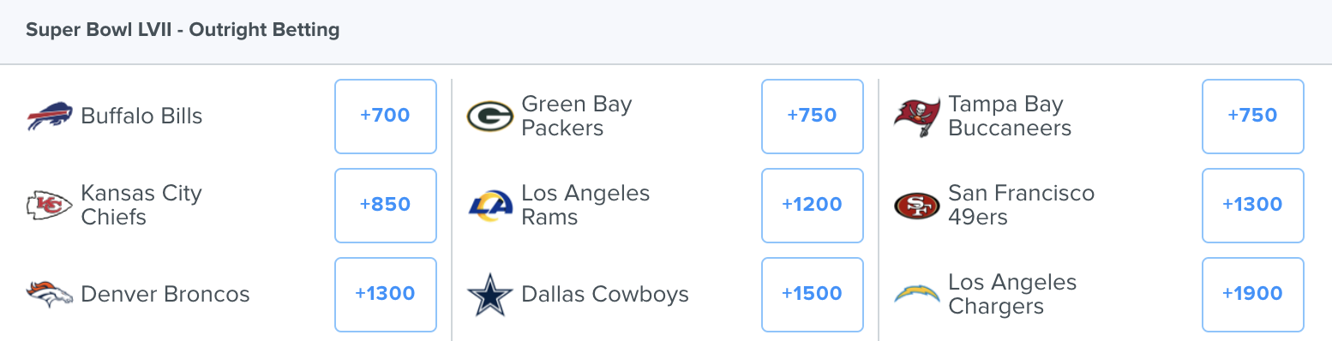Pick Denver Broncos at +1300
This screenshot has width=1332, height=341.
[386, 294]
